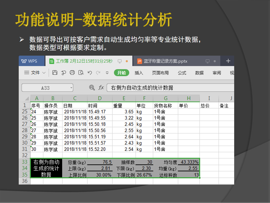Add a new document tab with plus
270x203 pixels.
pos(228,61)
